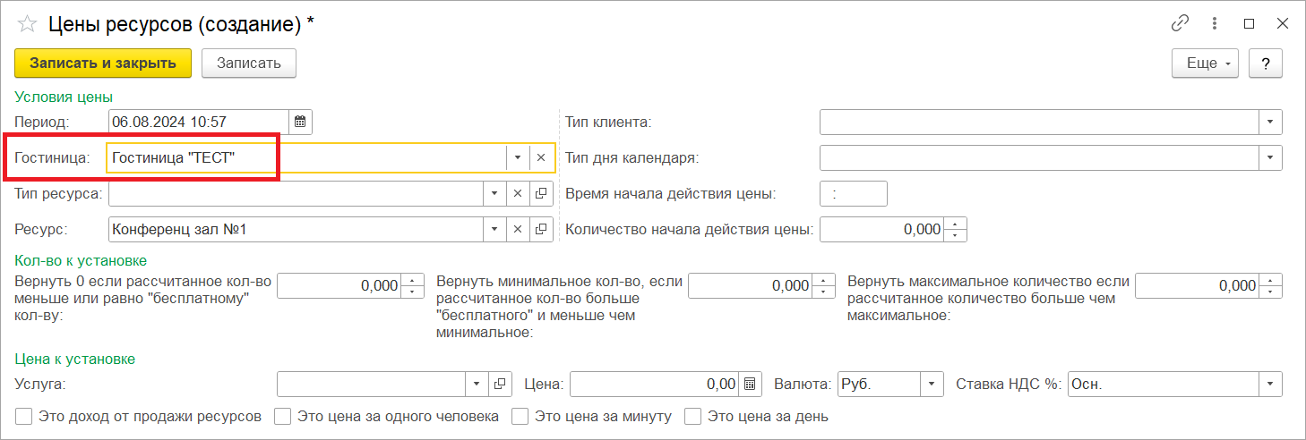Open selected Услуга item form
Viewport: 1306px width, 440px height.
pos(500,384)
